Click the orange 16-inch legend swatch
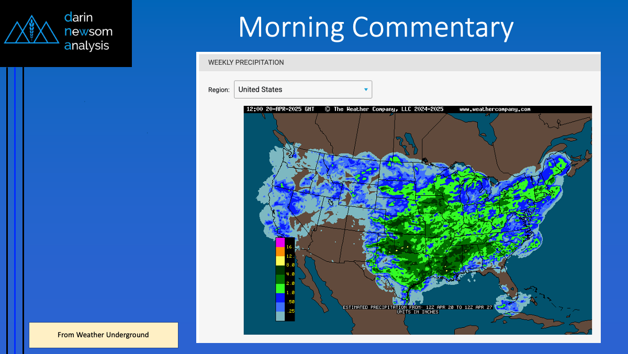 280,251
